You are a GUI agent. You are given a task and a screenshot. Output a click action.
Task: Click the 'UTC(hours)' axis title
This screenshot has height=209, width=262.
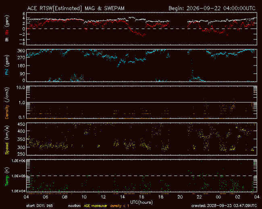coord(141,203)
